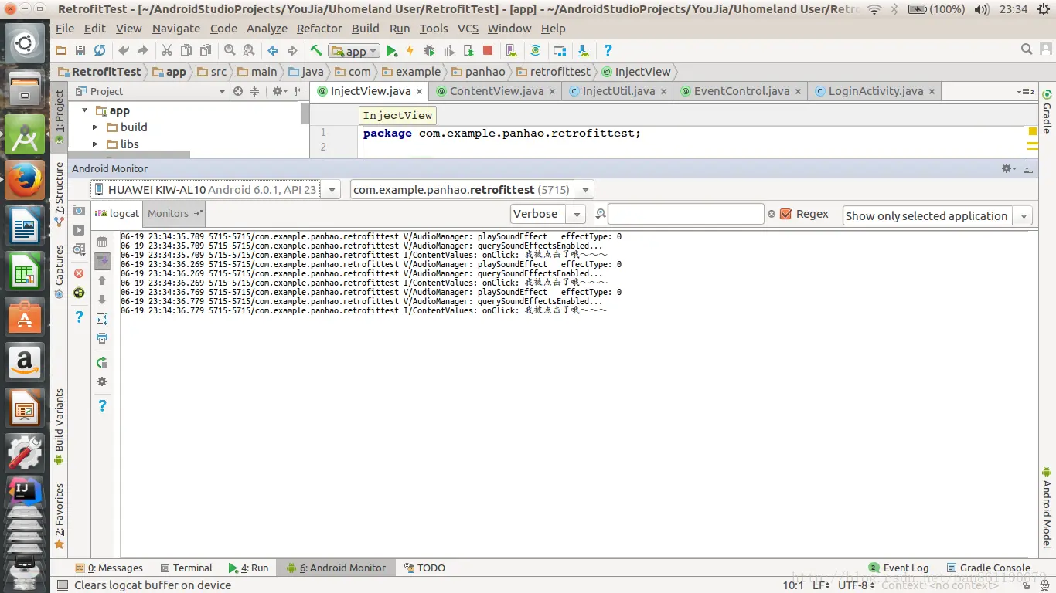Open the Refactor menu

pos(319,29)
